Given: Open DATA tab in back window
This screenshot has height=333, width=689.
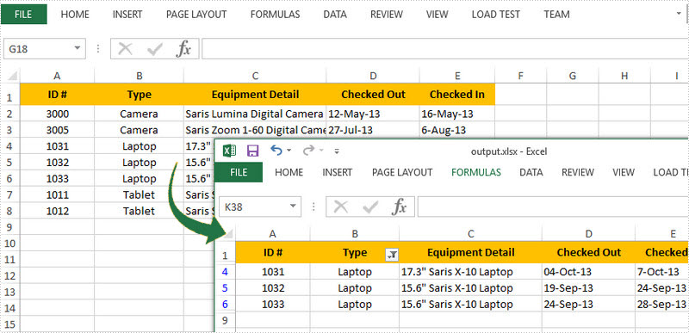Looking at the screenshot, I should [335, 15].
